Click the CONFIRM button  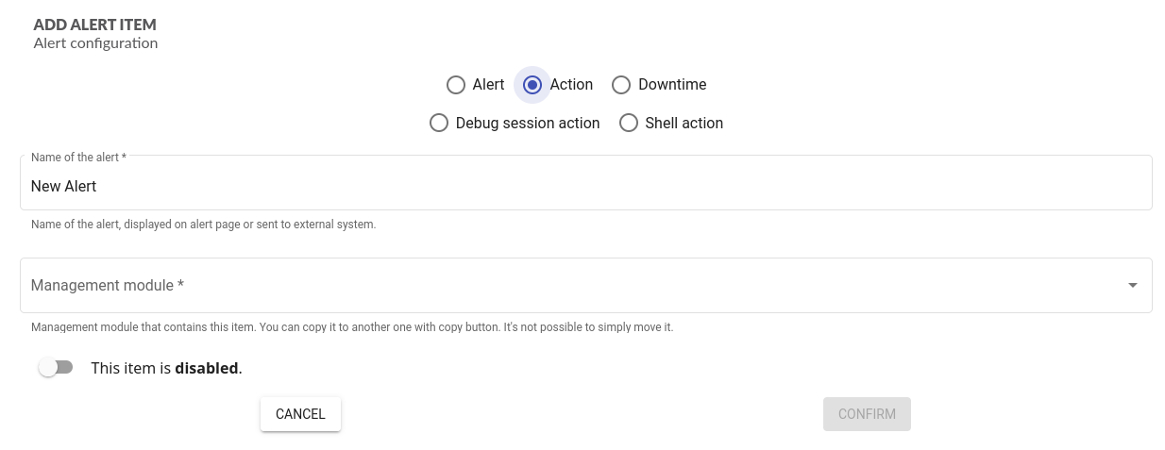click(x=866, y=414)
